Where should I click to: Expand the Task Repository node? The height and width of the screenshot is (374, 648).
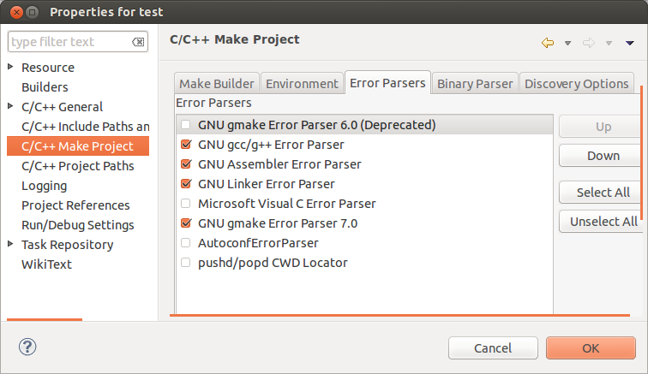coord(11,244)
